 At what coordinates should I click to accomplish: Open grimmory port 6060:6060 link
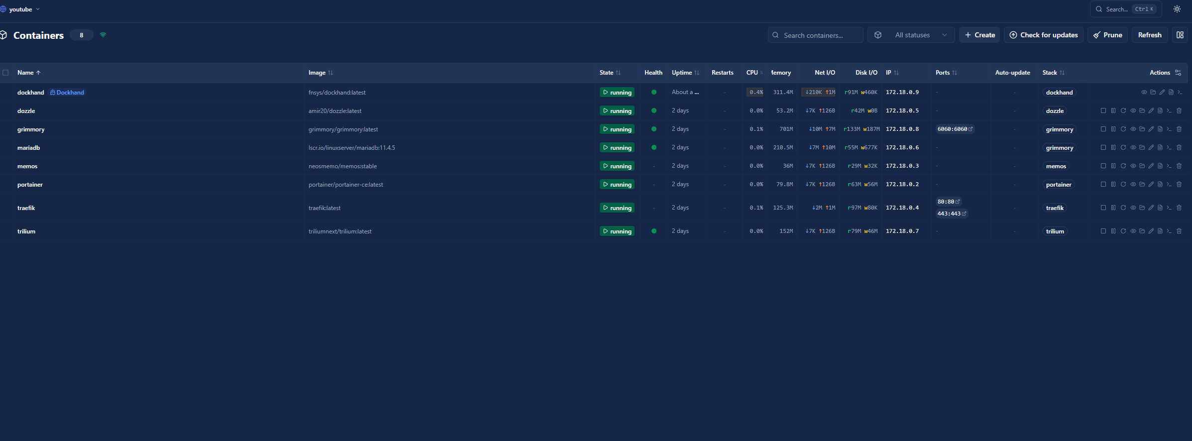point(955,129)
